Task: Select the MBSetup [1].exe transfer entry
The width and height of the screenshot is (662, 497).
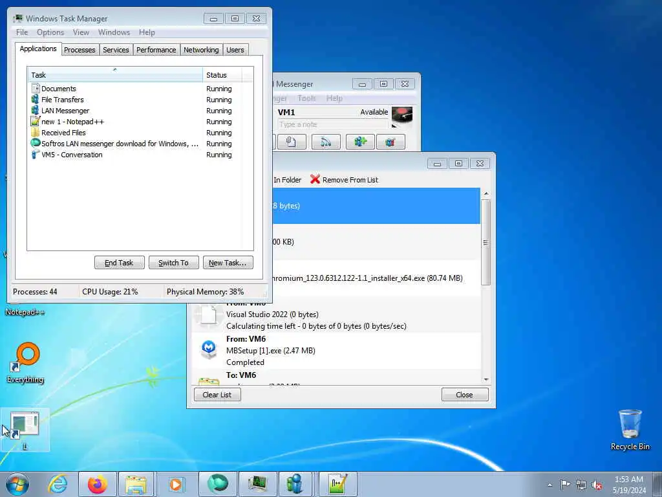Action: point(336,350)
